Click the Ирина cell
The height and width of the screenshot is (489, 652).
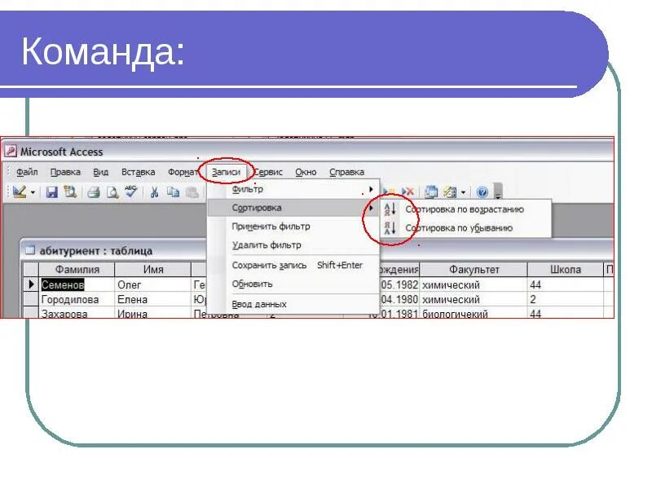(x=153, y=313)
